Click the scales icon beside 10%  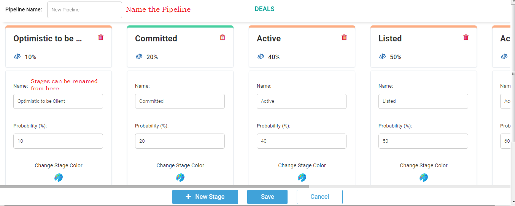17,57
